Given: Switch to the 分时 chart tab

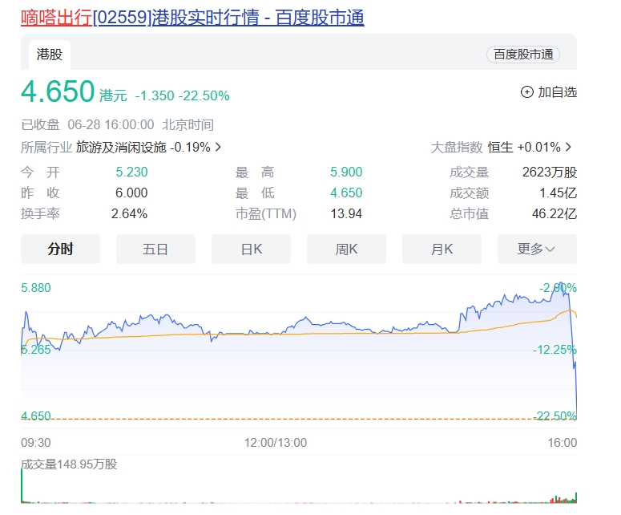Looking at the screenshot, I should (61, 249).
